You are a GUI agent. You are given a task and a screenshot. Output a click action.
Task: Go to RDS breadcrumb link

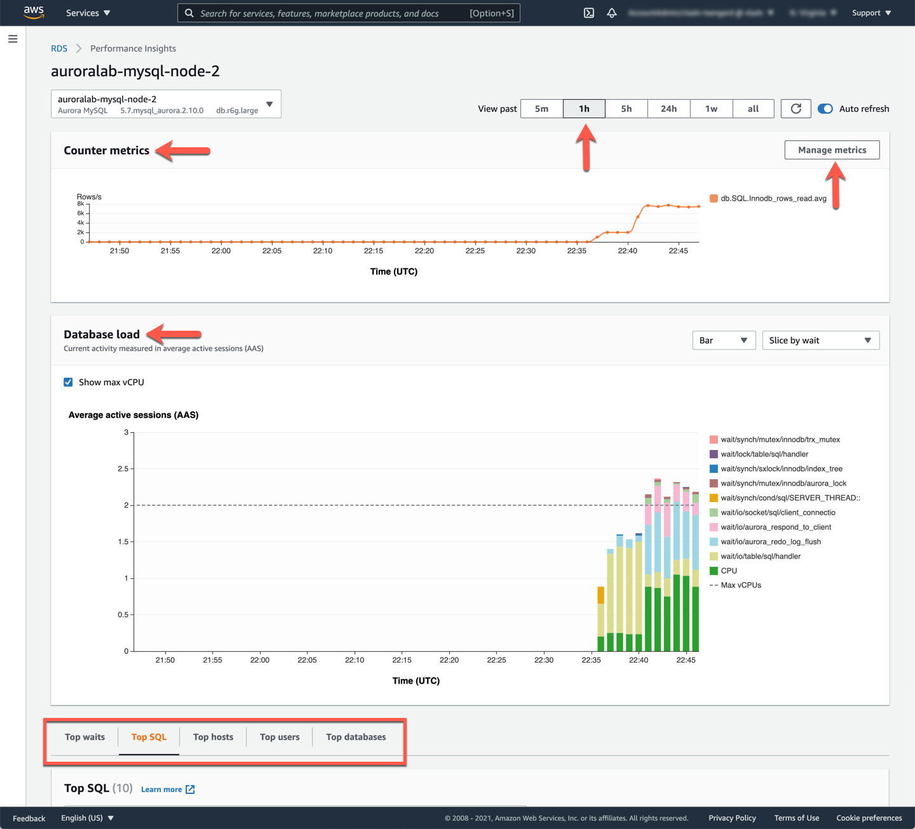pos(59,48)
